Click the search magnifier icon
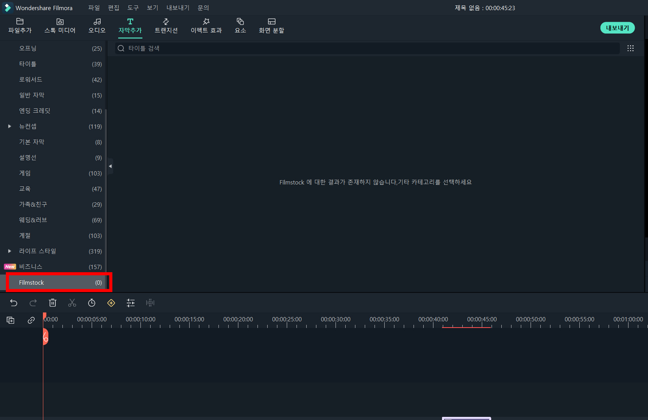 [121, 48]
